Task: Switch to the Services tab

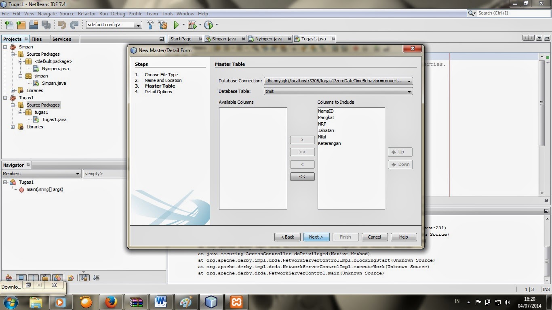Action: click(61, 39)
